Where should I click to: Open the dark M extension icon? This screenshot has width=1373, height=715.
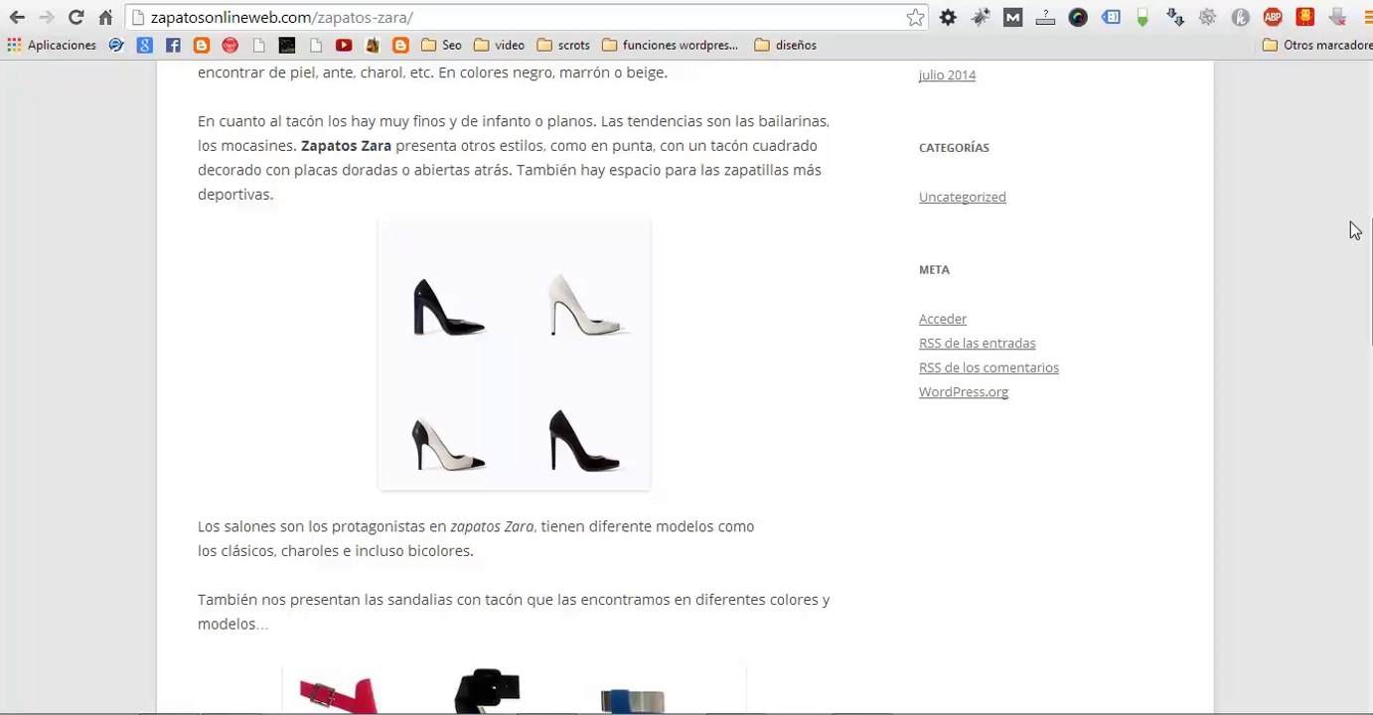pyautogui.click(x=1012, y=17)
